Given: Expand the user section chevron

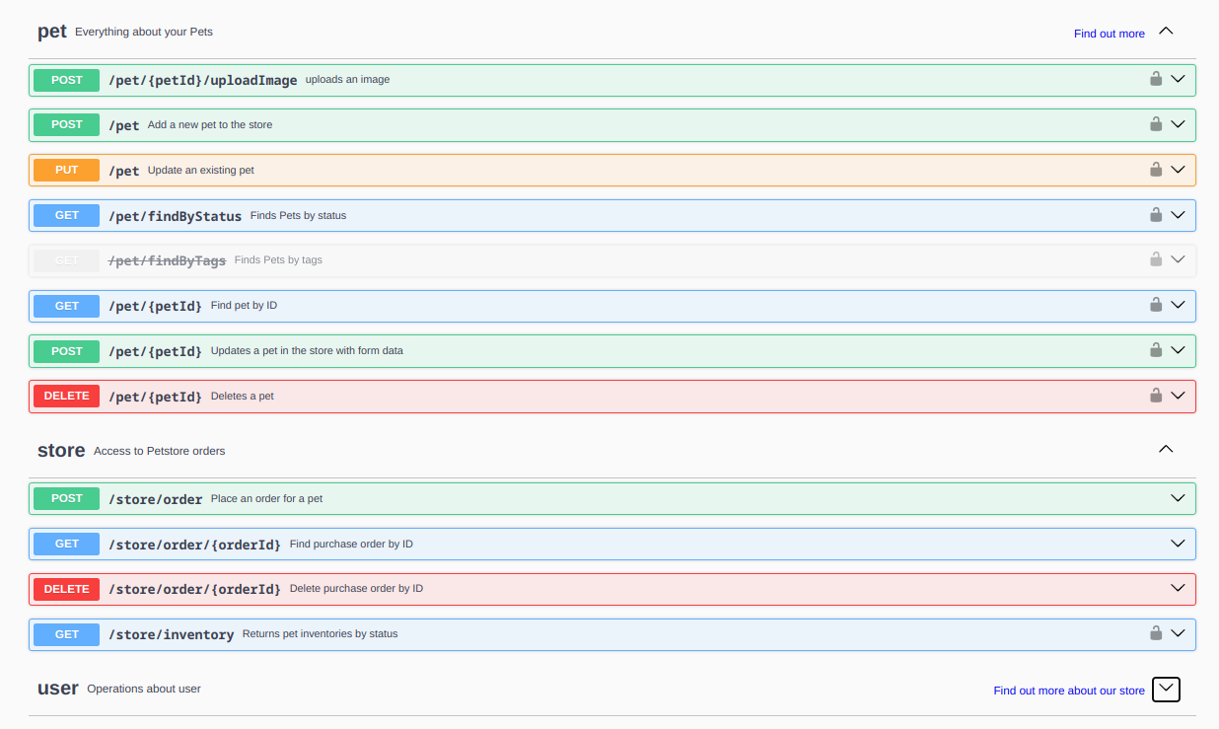Looking at the screenshot, I should point(1166,689).
